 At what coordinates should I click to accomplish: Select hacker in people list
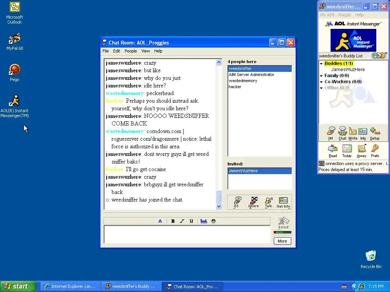click(260, 87)
